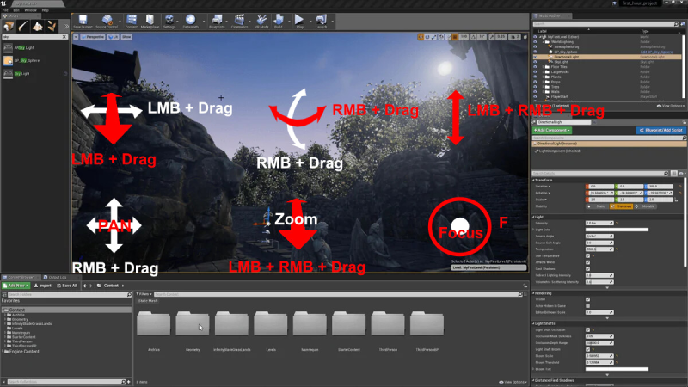Expand the Props folder in World Outliner
This screenshot has height=387, width=688.
544,82
